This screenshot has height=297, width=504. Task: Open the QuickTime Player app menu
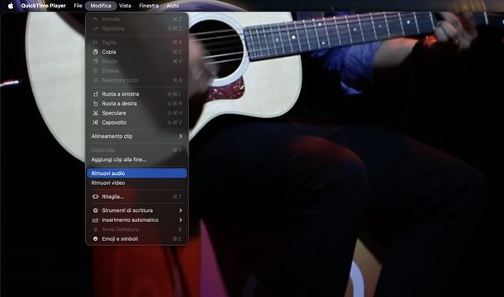[x=44, y=6]
